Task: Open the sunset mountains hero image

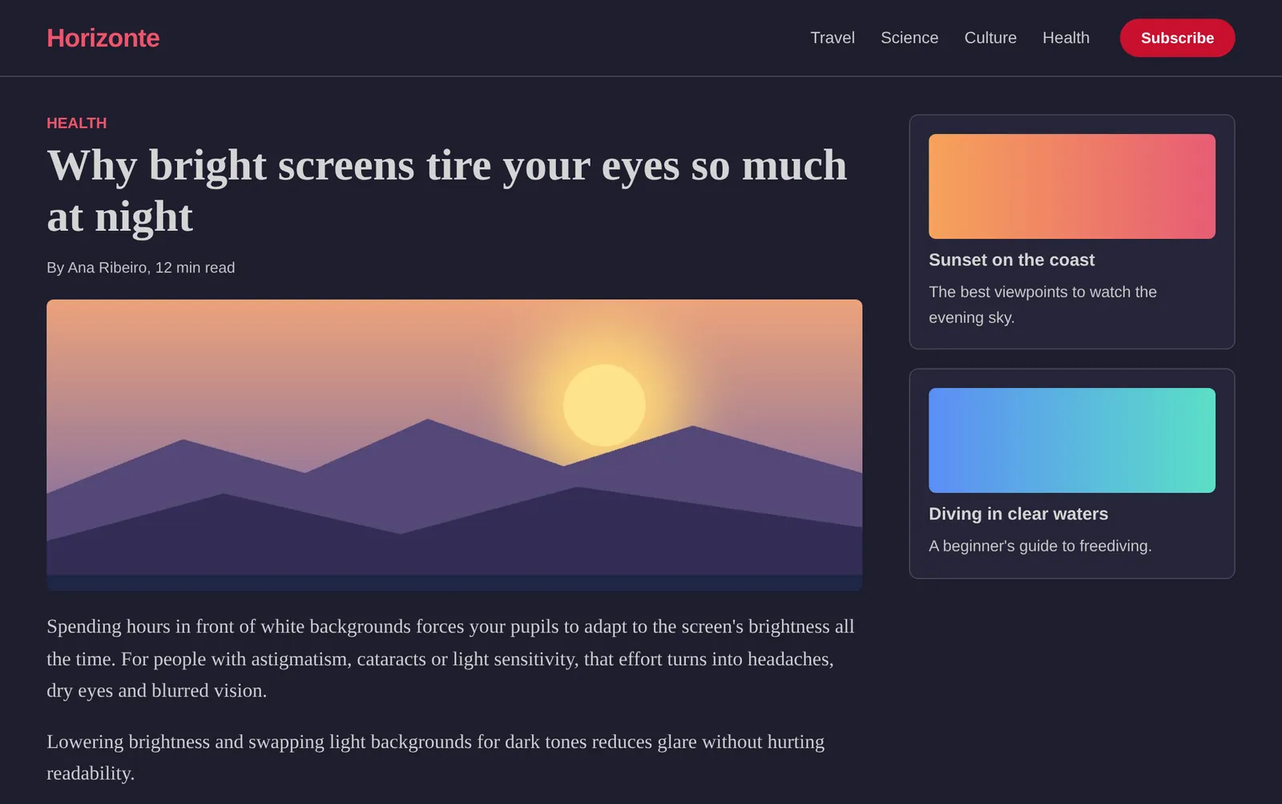Action: pos(454,445)
